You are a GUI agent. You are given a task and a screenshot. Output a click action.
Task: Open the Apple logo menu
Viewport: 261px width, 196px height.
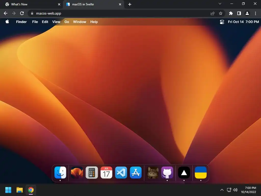pos(7,21)
